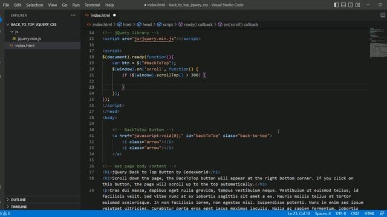Viewport: 387px width, 217px height.
Task: Open the Go menu
Action: (x=65, y=5)
